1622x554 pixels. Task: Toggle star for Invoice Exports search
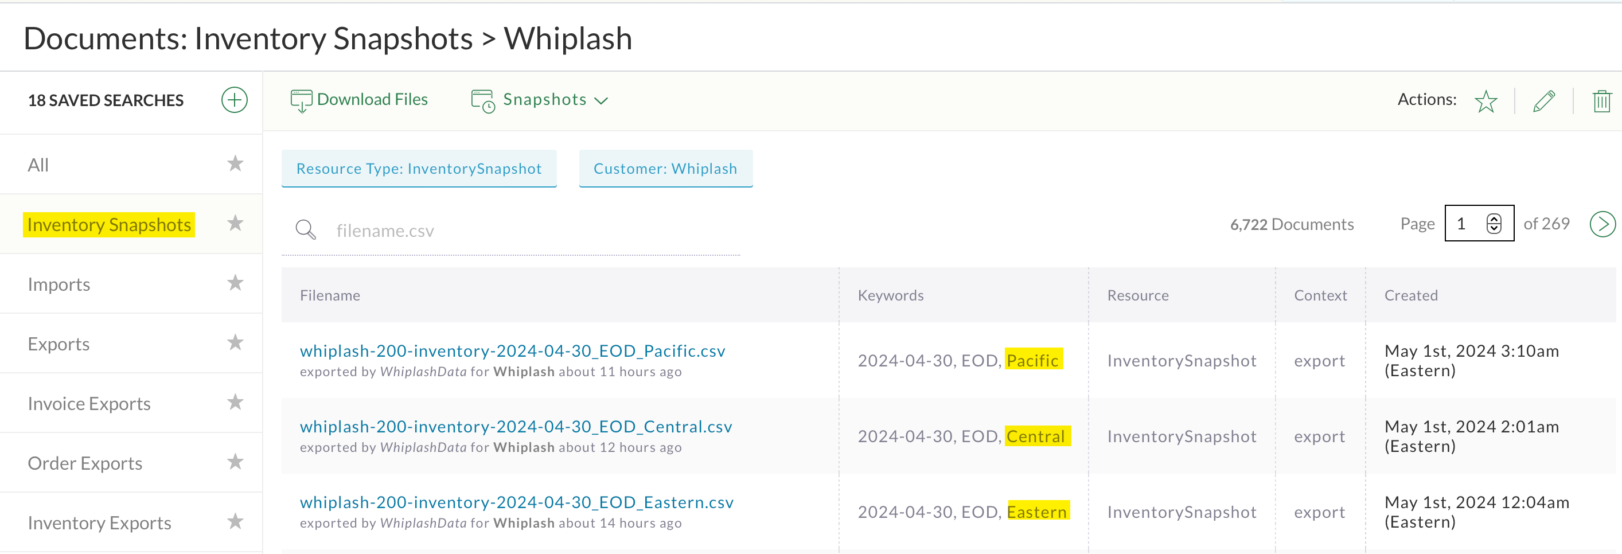pos(235,402)
